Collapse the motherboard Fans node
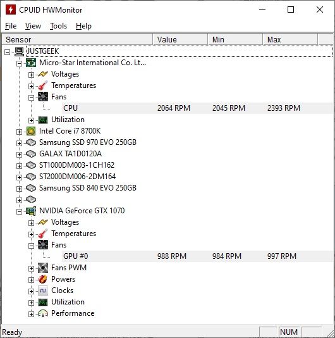 pos(31,97)
